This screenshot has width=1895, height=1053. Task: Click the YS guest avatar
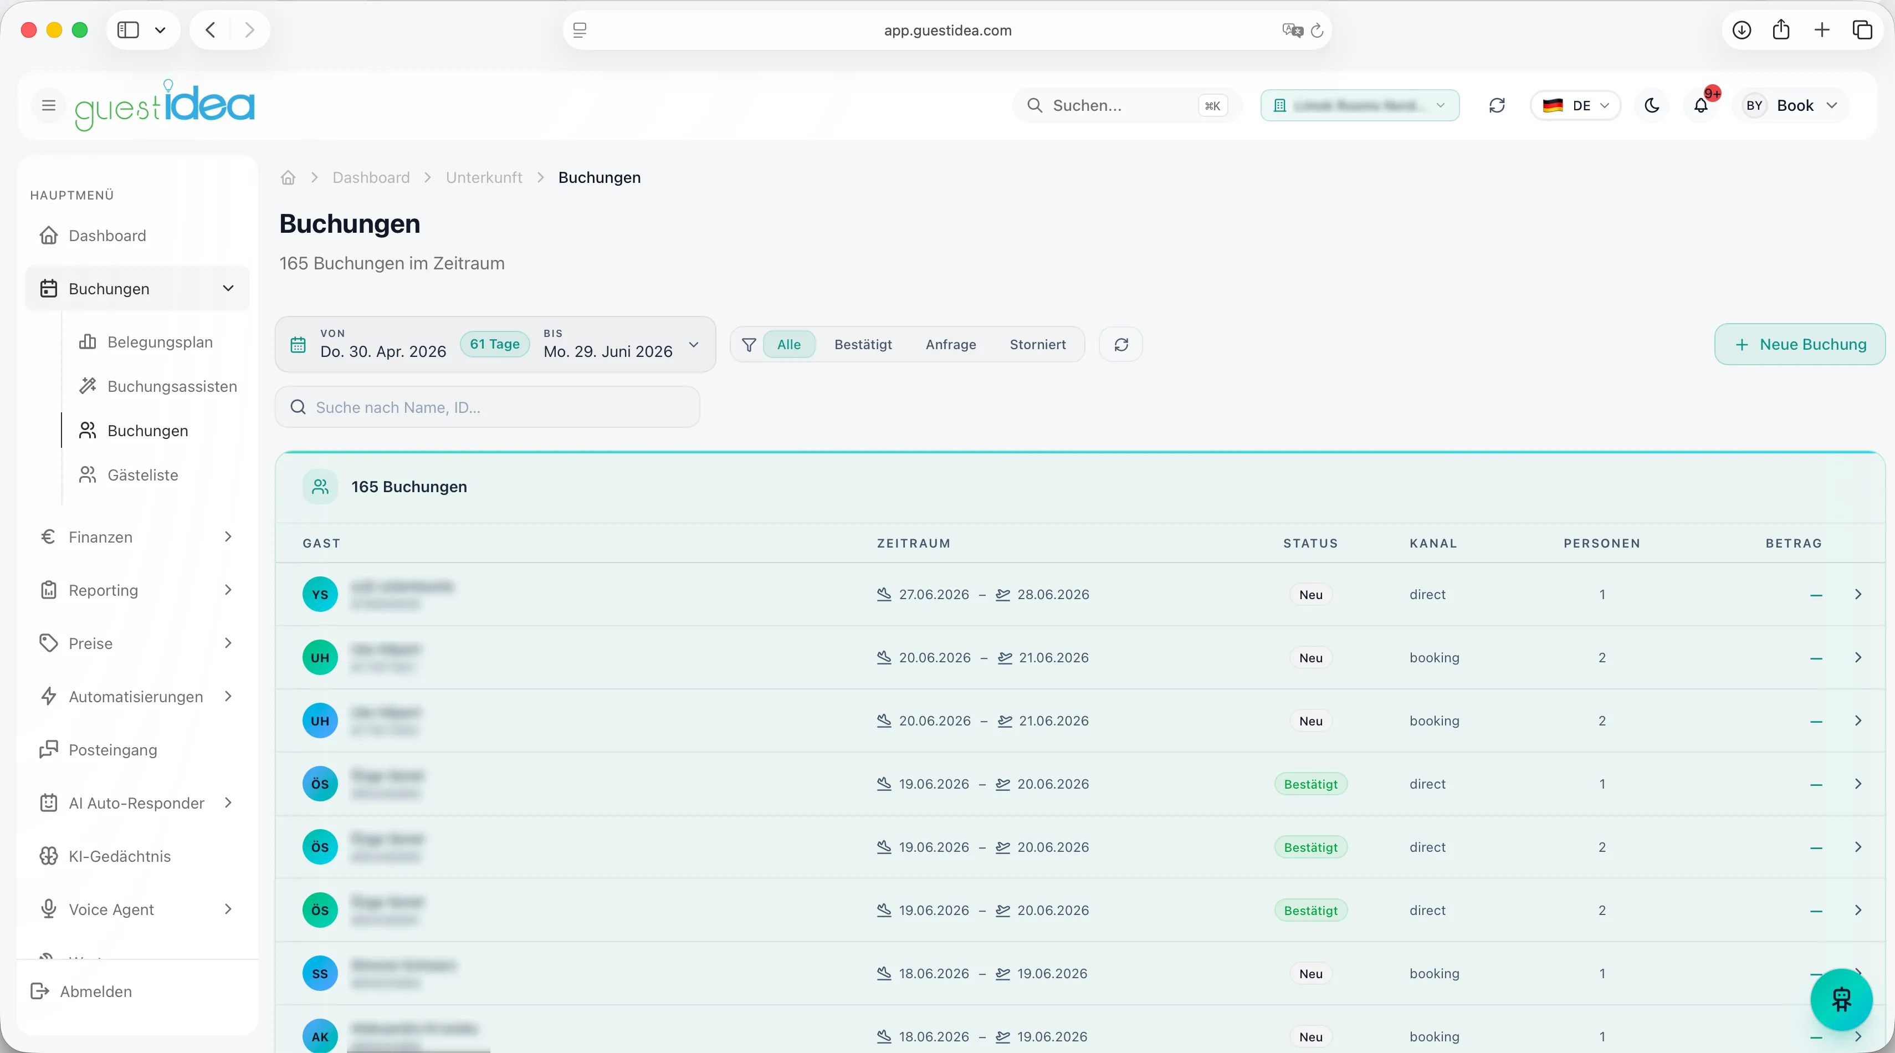[x=319, y=595]
